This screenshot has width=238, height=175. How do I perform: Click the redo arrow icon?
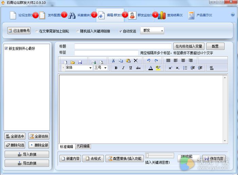[x=156, y=60]
